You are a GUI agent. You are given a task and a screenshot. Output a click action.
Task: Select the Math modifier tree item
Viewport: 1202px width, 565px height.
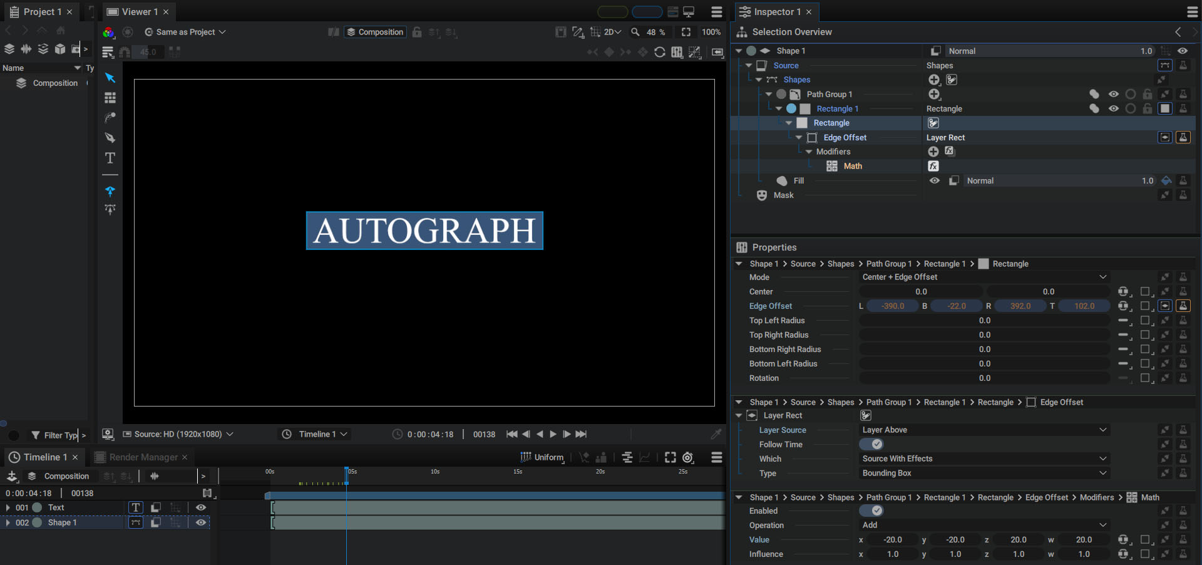point(853,166)
